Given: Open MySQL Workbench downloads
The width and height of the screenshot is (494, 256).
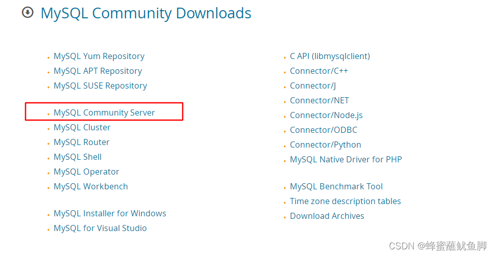Looking at the screenshot, I should coord(91,186).
